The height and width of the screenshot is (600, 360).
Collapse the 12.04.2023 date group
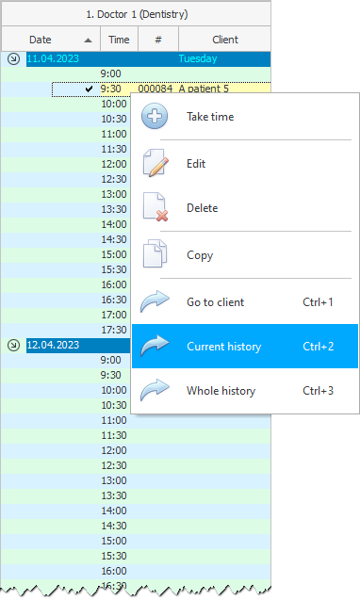tap(14, 345)
